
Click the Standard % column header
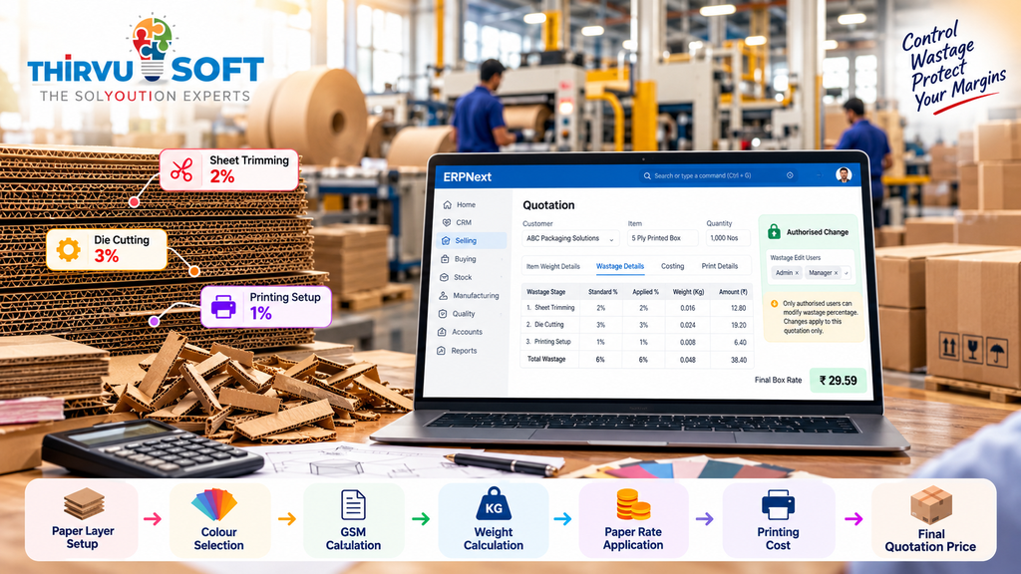[602, 292]
